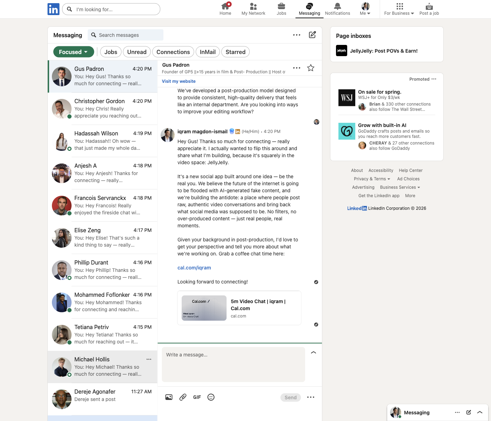Open the emoji picker
Viewport: 491px width, 421px height.
coord(211,397)
